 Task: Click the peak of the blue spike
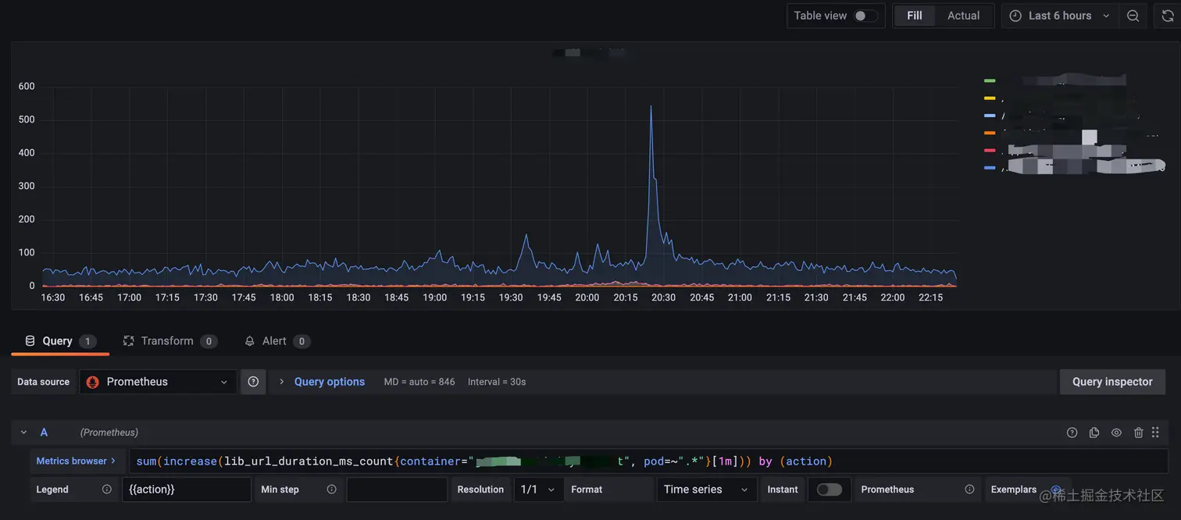pos(651,106)
